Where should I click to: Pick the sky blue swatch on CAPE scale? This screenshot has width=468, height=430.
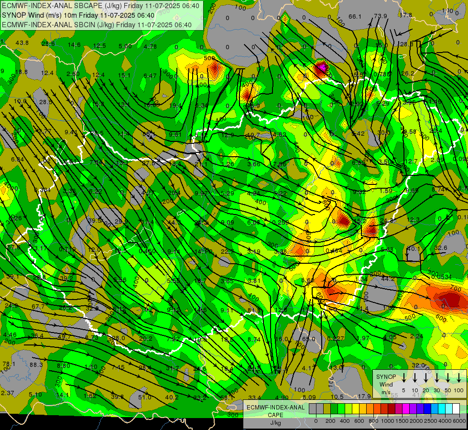434,409
